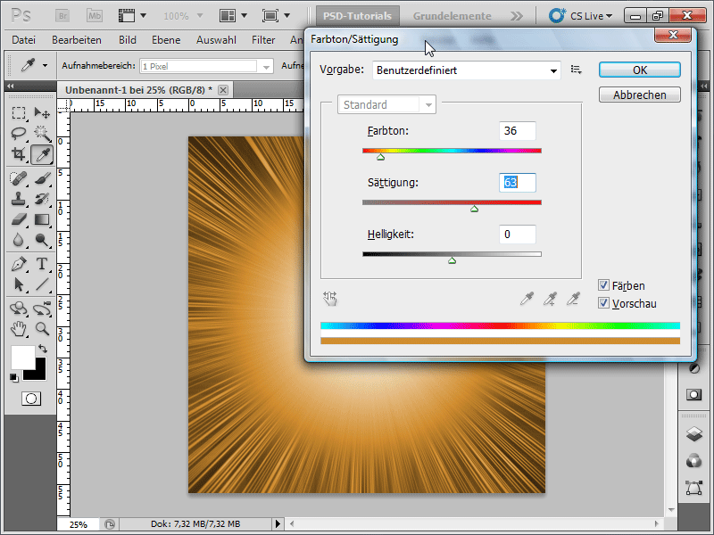Toggle Quick Mask mode

point(31,399)
